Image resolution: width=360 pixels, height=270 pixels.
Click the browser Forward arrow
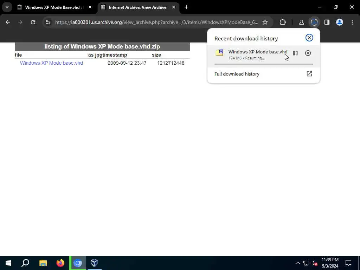point(20,22)
